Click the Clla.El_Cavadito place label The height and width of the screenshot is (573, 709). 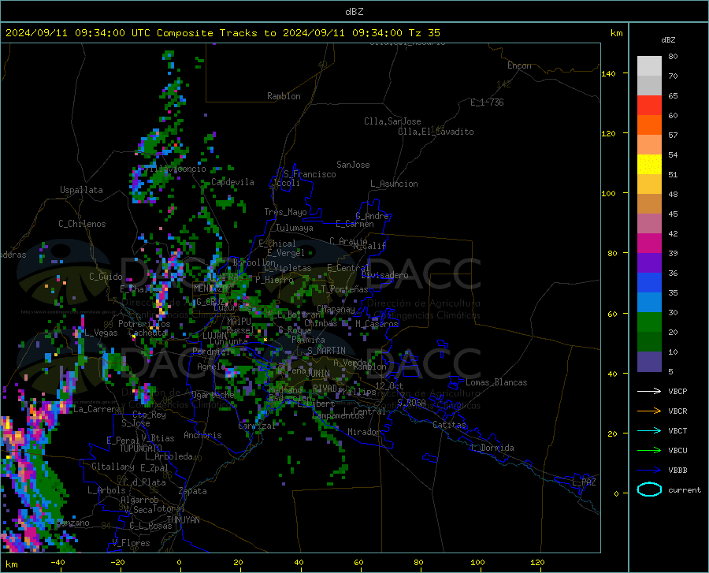point(436,132)
